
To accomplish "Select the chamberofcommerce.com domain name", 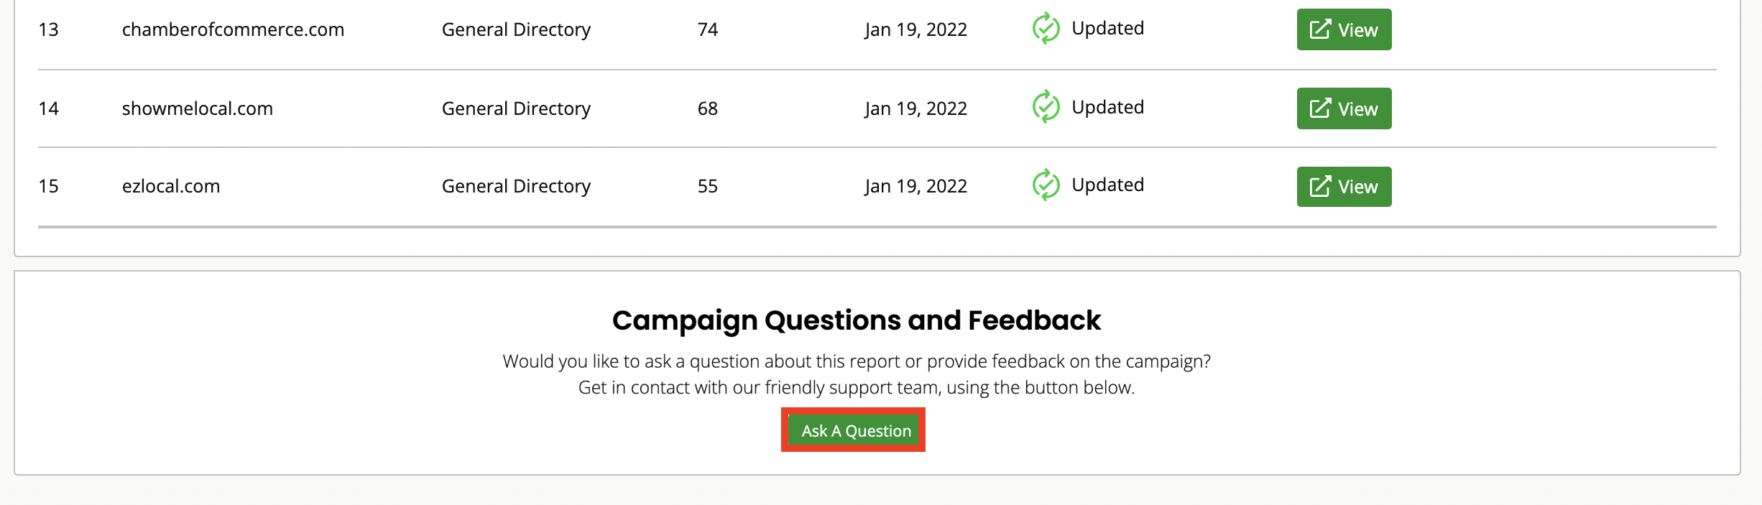I will click(x=233, y=29).
